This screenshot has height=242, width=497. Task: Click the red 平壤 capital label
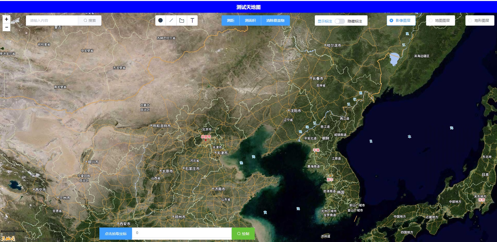(x=316, y=150)
